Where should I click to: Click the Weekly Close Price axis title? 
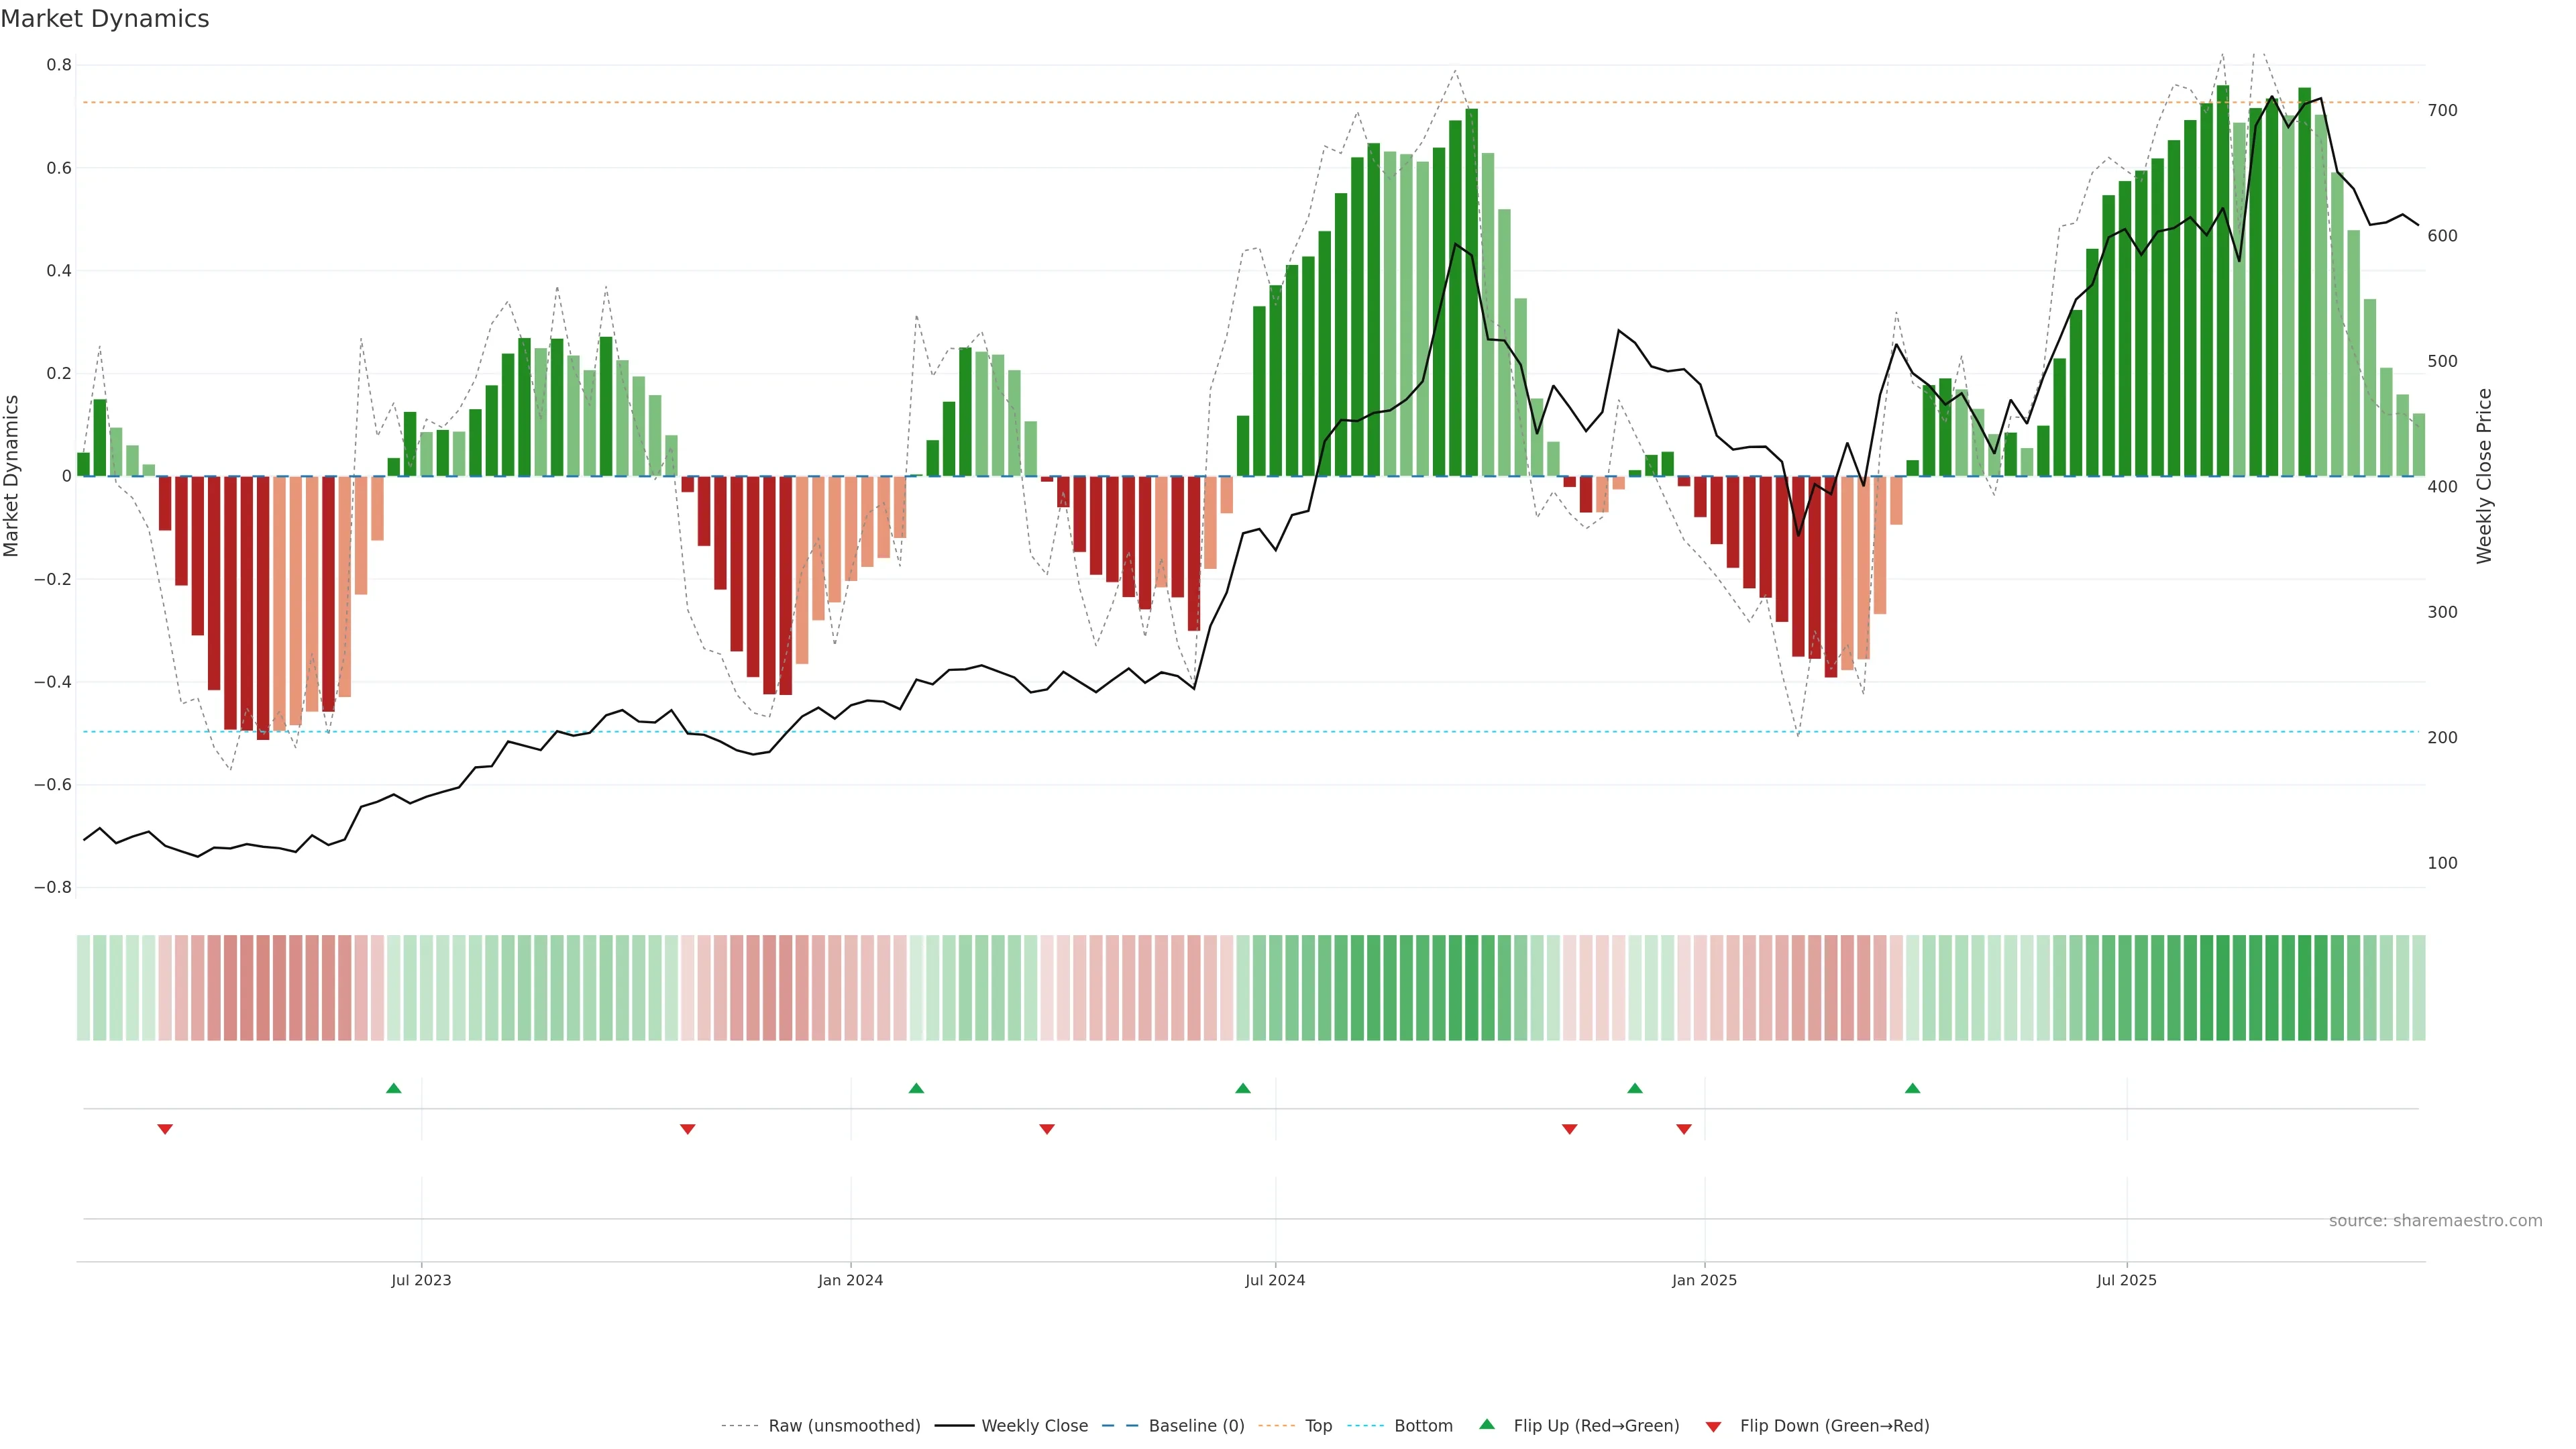2484,476
